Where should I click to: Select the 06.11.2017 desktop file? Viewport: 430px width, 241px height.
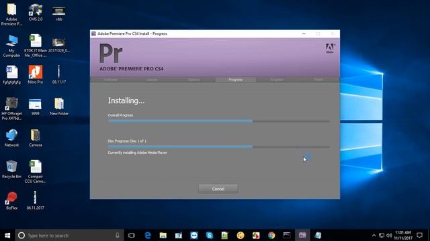[x=36, y=200]
